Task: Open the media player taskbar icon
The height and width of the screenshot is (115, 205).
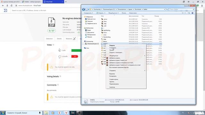Action: tap(53, 113)
